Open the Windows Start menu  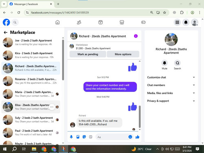coord(4,149)
